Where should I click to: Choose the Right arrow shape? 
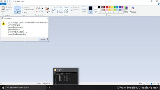62,10
